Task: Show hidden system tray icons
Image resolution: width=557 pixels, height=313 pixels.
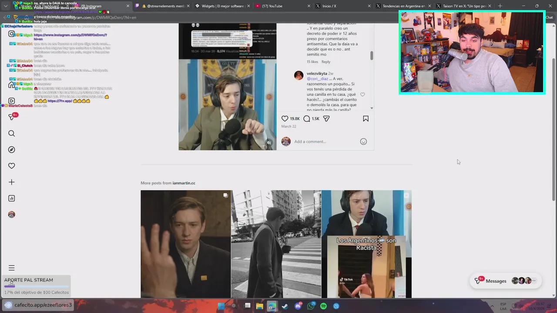Action: [x=493, y=306]
